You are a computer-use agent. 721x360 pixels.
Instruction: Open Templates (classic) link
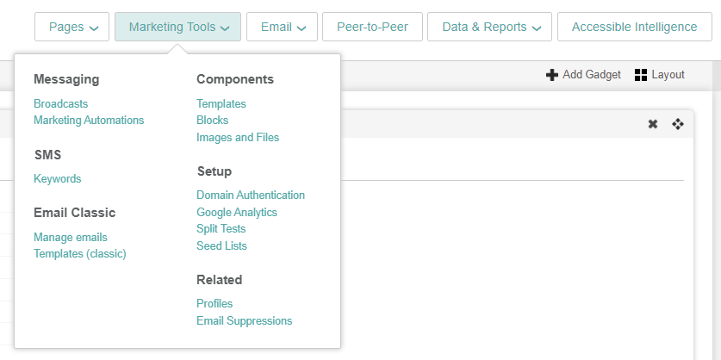click(79, 254)
